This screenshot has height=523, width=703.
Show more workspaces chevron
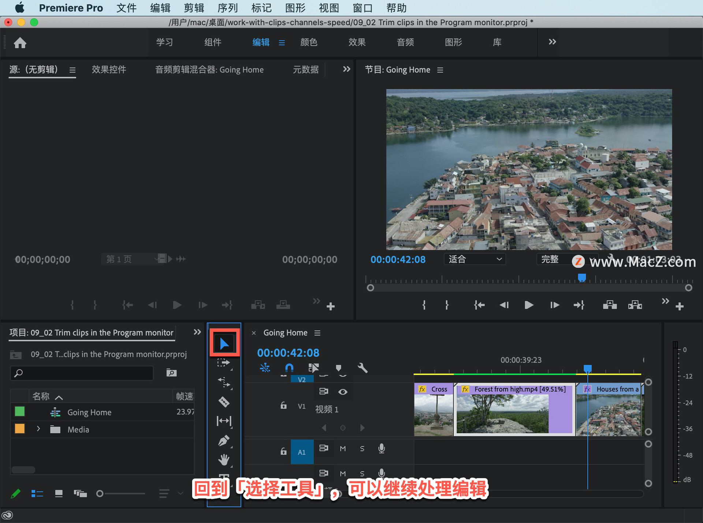552,42
